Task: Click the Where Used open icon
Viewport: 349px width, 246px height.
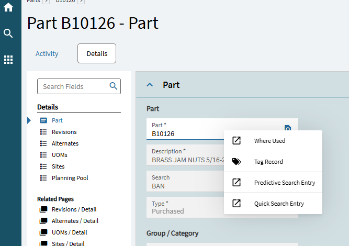Action: click(x=237, y=141)
